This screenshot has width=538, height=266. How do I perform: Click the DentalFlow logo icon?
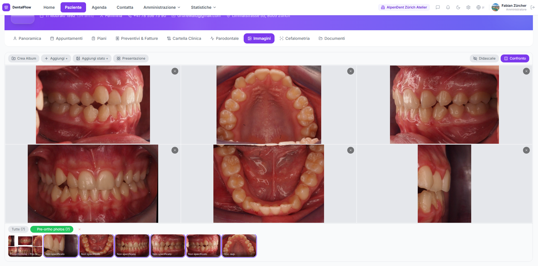point(6,7)
